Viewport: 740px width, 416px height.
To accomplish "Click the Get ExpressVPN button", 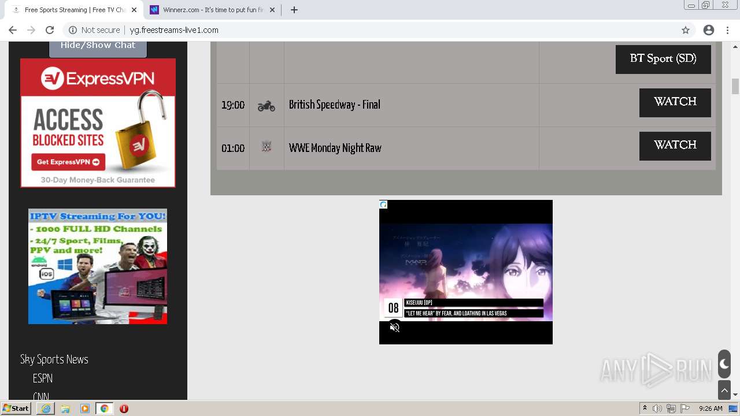I will (68, 162).
